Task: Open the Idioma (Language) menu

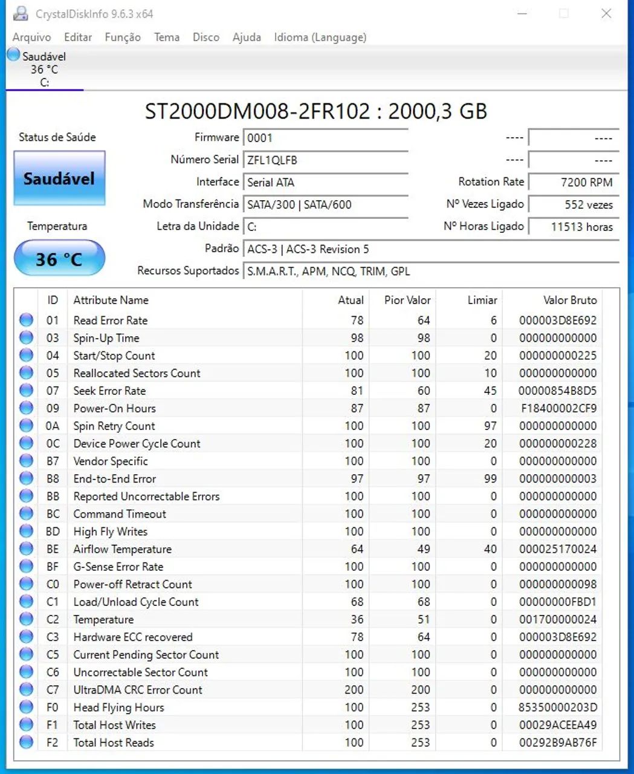Action: tap(320, 37)
